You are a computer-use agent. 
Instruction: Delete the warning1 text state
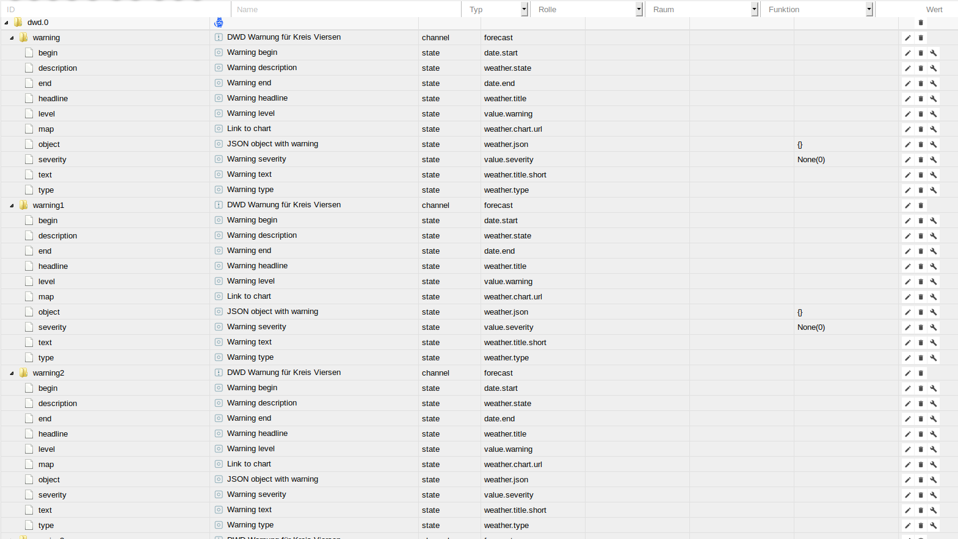(921, 343)
